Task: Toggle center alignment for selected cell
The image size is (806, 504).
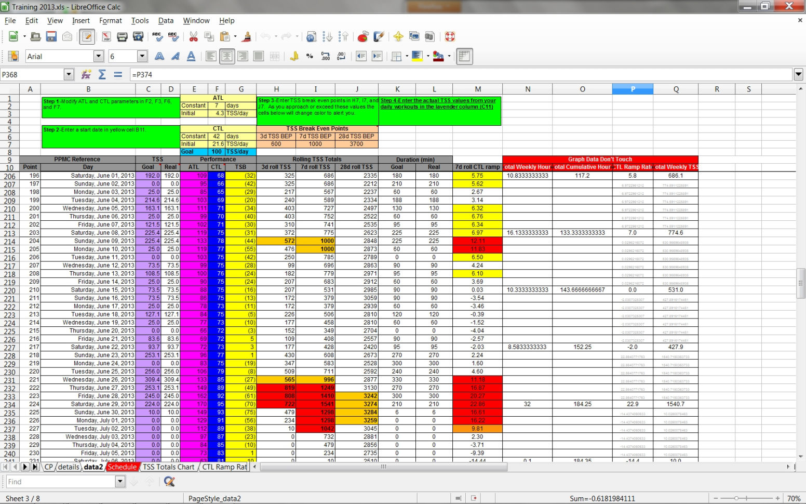Action: coord(227,56)
